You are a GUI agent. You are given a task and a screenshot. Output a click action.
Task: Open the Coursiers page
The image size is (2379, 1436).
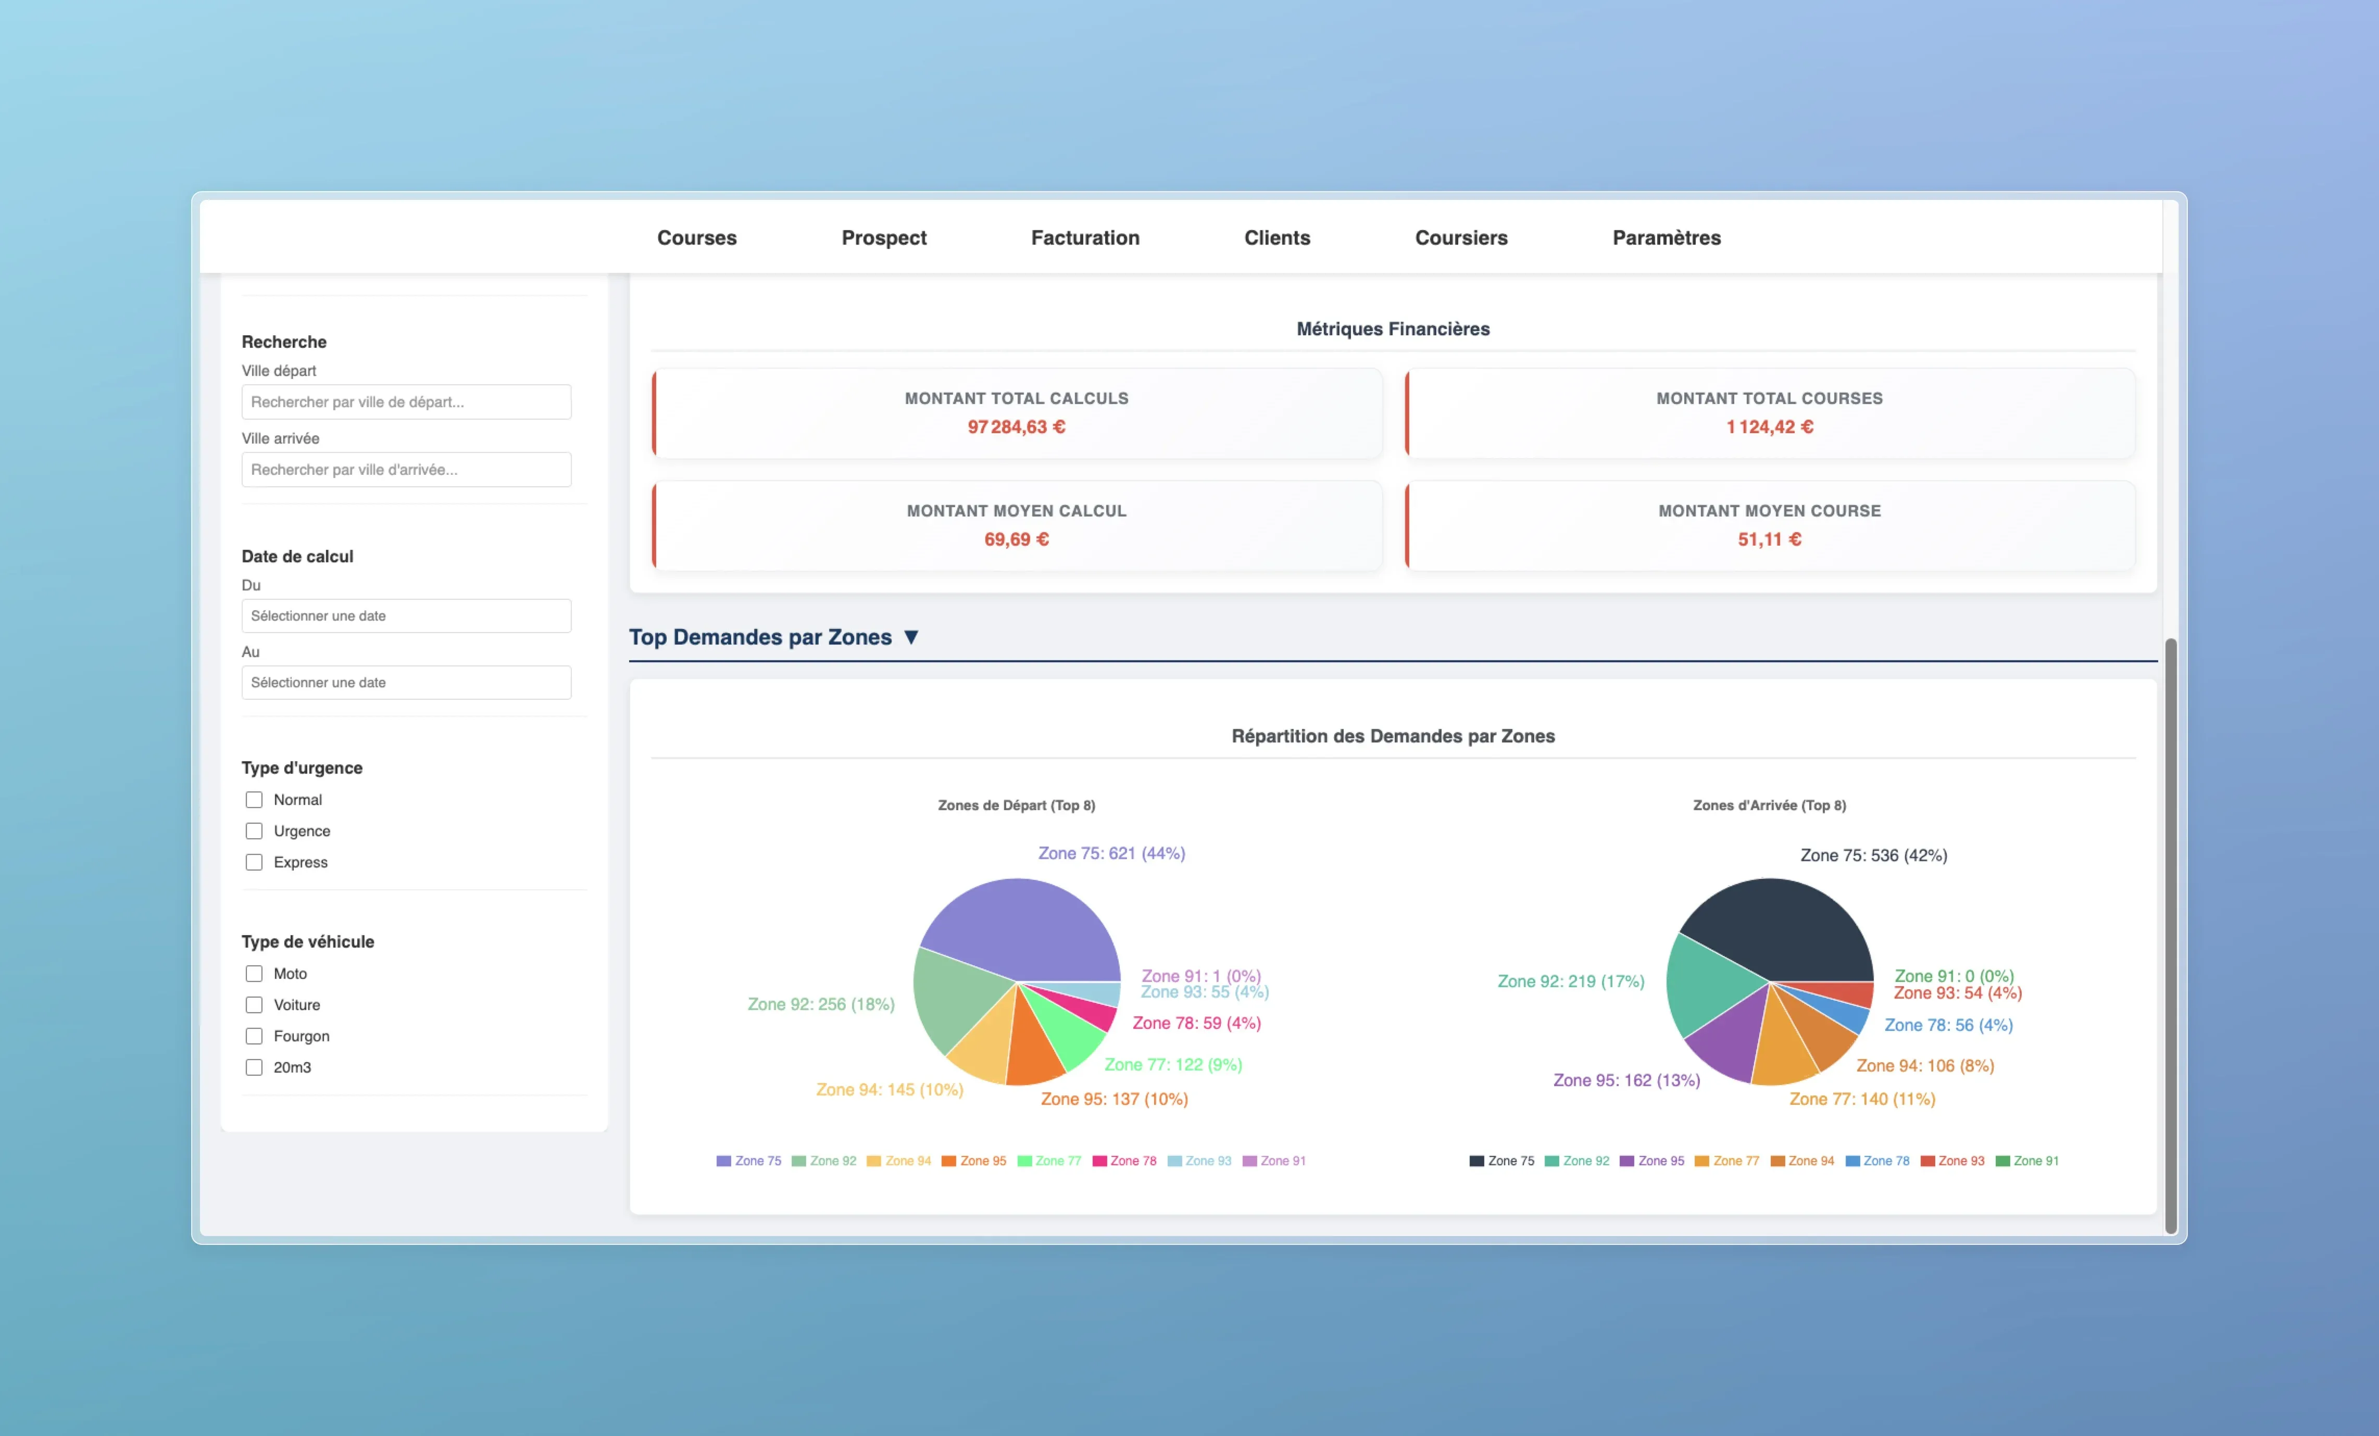[1461, 237]
